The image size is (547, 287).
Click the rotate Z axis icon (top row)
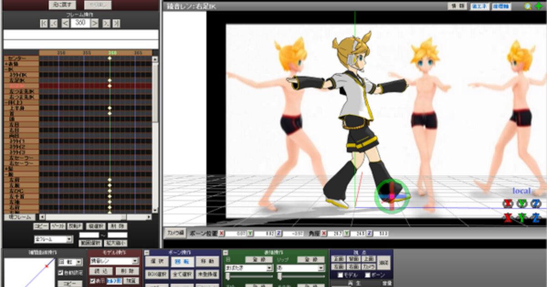[x=536, y=203]
